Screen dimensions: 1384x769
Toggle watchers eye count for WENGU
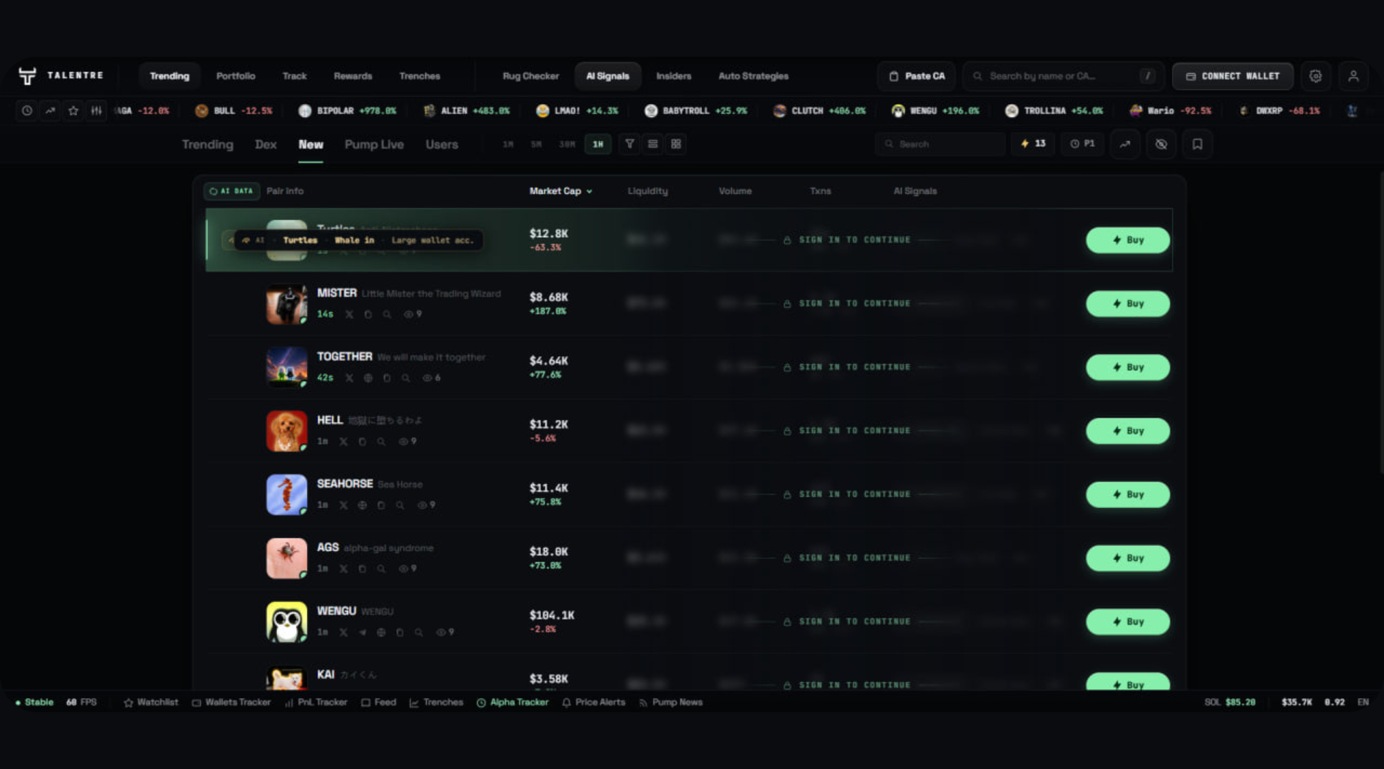pyautogui.click(x=445, y=632)
